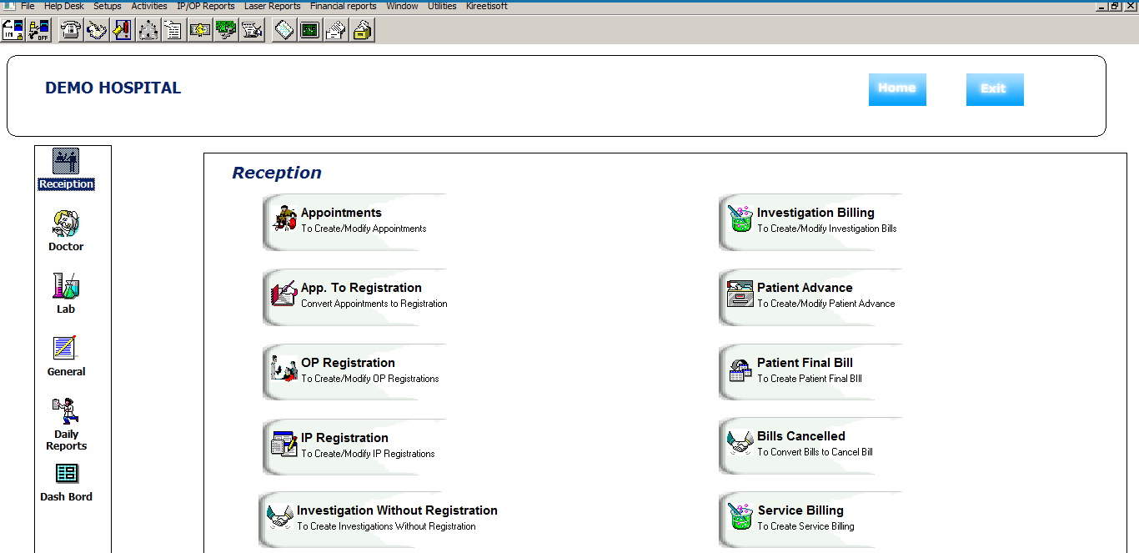Click the telephone toolbar icon
Viewport: 1139px width, 553px height.
pyautogui.click(x=72, y=31)
